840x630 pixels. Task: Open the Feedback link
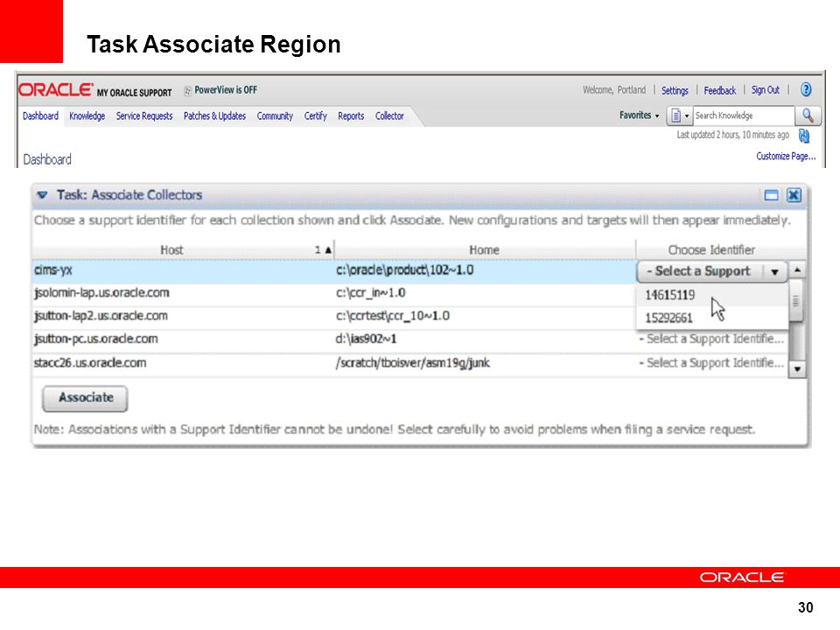(x=719, y=90)
